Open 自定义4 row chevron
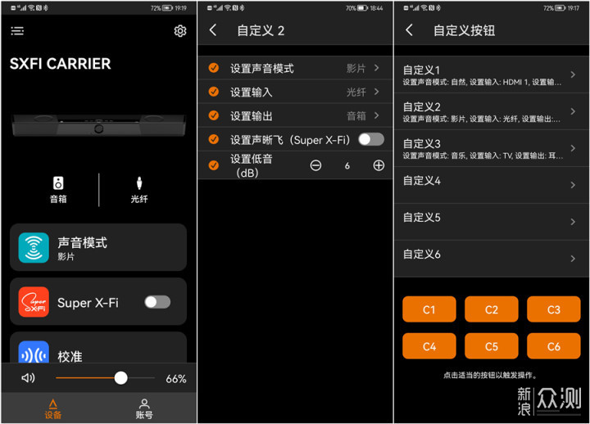 coord(573,185)
